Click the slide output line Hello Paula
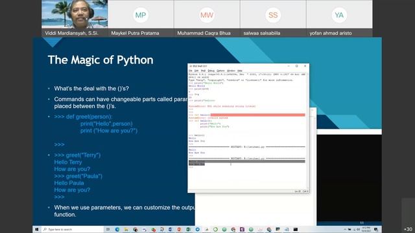 click(x=69, y=183)
